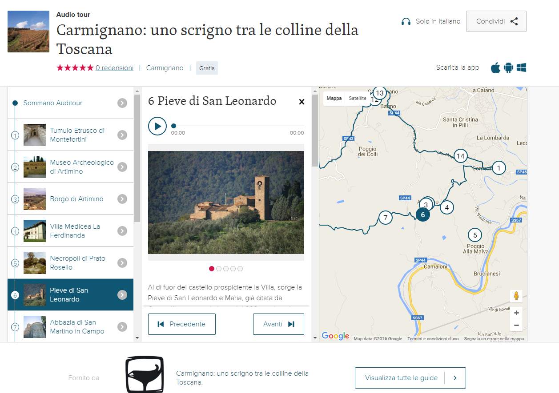Image resolution: width=559 pixels, height=393 pixels.
Task: Zoom out on the map
Action: tap(516, 326)
